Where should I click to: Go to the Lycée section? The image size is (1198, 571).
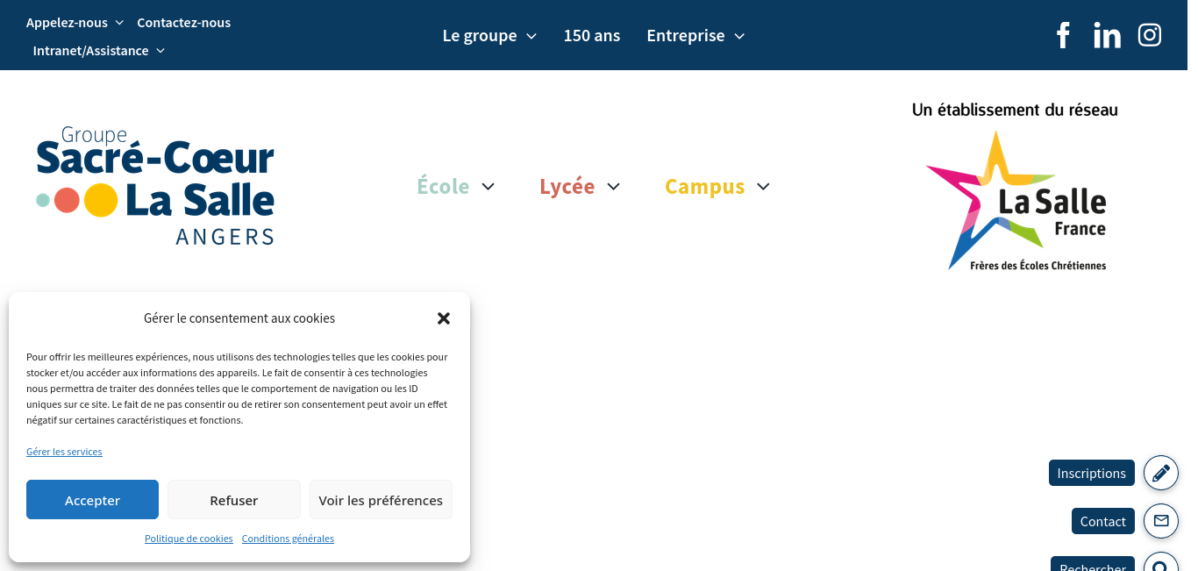click(567, 187)
